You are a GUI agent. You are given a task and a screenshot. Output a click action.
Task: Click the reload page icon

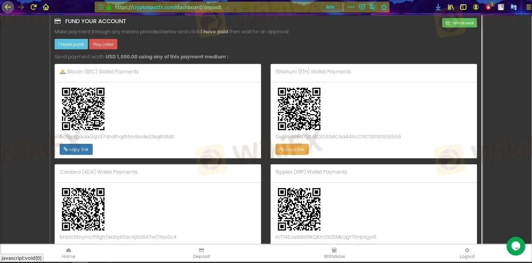tap(33, 7)
